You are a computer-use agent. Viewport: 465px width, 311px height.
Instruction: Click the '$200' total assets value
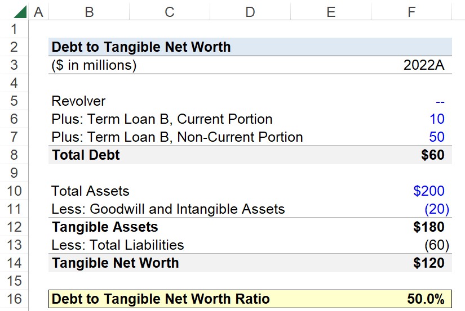(x=429, y=191)
